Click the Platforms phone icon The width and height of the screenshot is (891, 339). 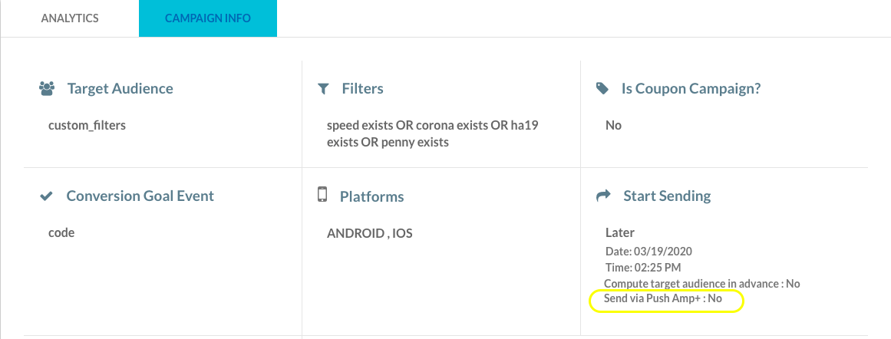322,194
